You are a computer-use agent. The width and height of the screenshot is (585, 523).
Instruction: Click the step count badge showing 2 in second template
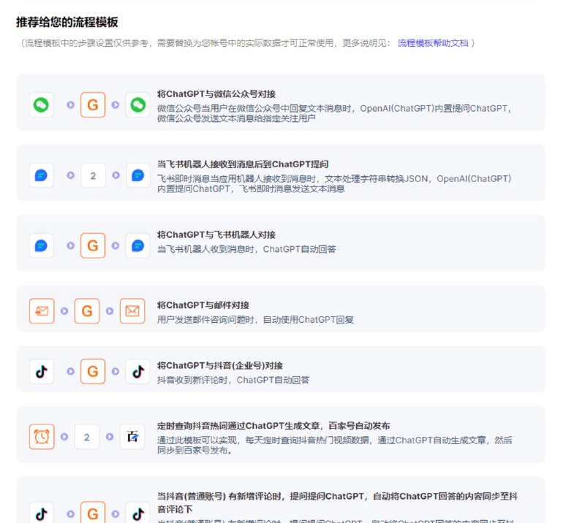(x=92, y=175)
